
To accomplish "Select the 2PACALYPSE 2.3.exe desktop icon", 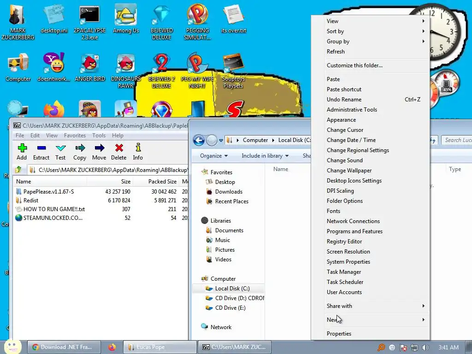I will pos(90,22).
